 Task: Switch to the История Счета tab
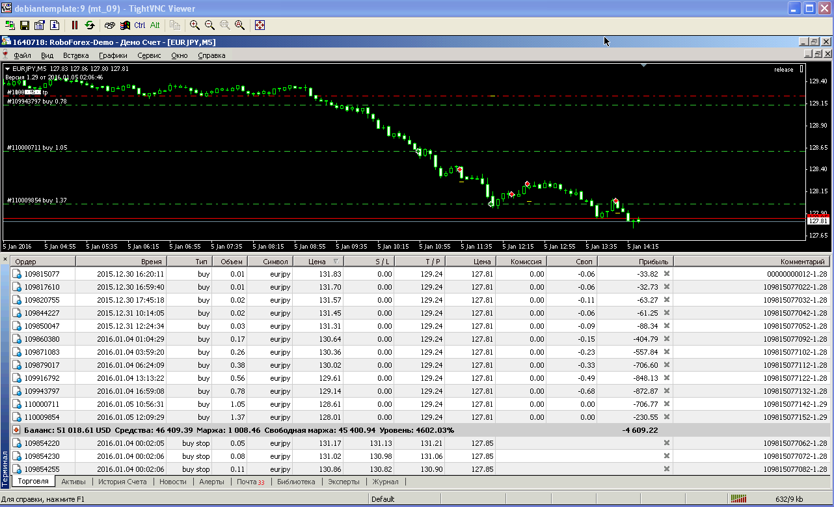pos(122,482)
